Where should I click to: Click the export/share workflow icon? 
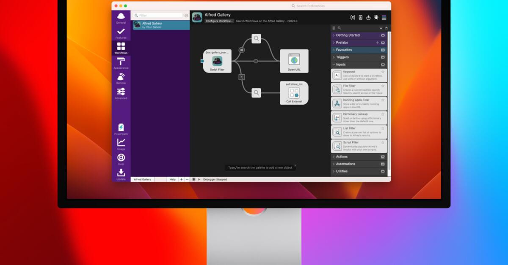pos(369,17)
